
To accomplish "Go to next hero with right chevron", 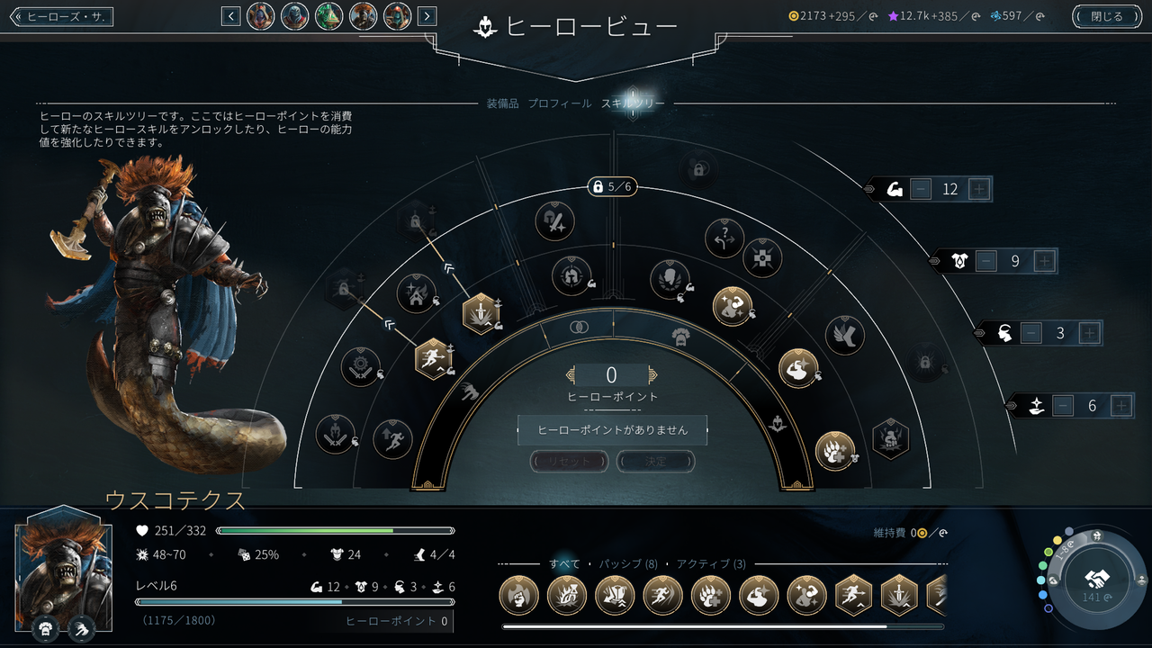I will [427, 16].
